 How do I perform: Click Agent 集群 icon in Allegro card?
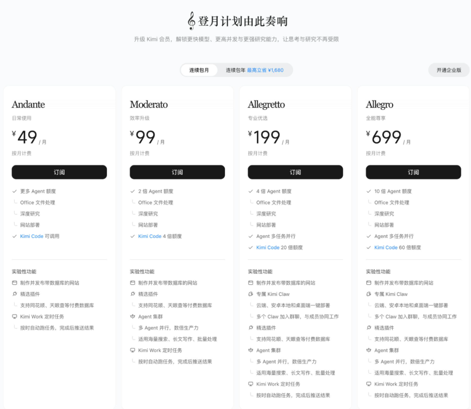369,350
